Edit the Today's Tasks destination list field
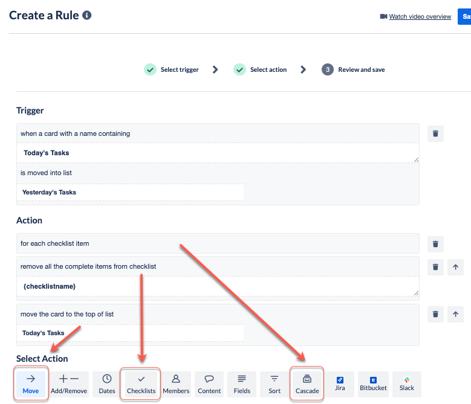The image size is (471, 404). tap(130, 333)
